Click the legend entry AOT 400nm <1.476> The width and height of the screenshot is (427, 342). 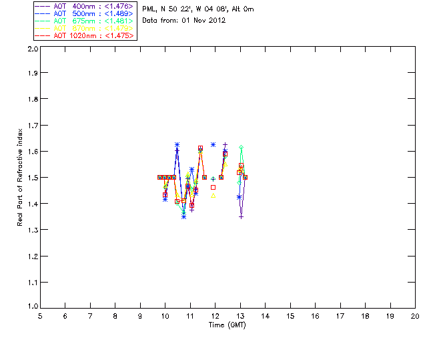coord(85,6)
